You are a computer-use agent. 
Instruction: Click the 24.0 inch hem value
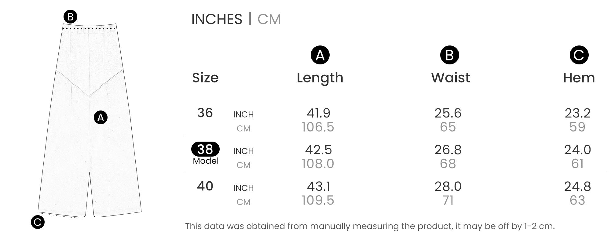coord(577,150)
